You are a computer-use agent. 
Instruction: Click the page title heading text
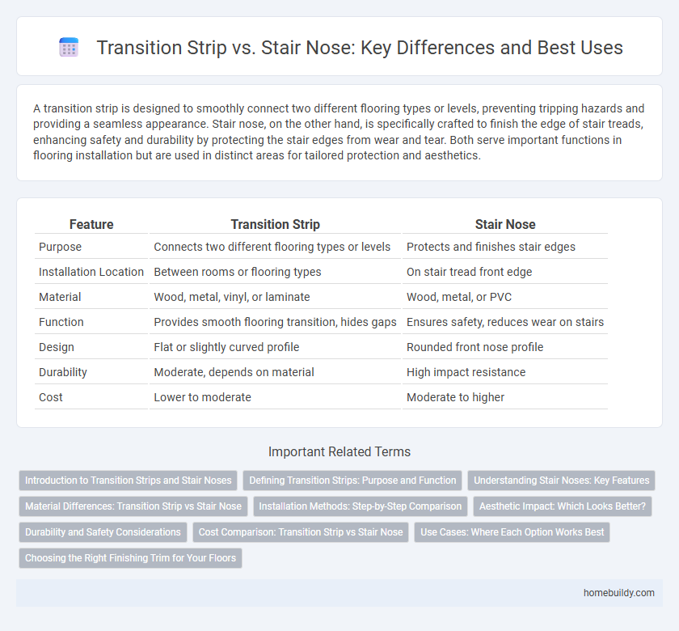coord(360,47)
